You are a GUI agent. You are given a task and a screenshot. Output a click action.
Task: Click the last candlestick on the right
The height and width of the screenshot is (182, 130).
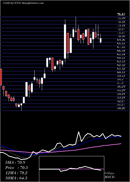coord(101,40)
